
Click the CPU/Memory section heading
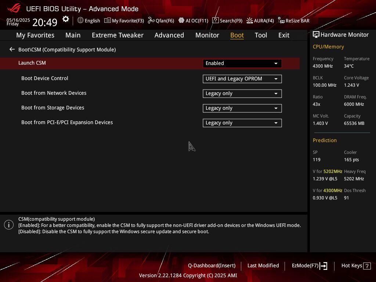point(328,47)
